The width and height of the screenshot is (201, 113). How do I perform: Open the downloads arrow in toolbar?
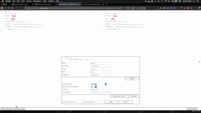158,8
